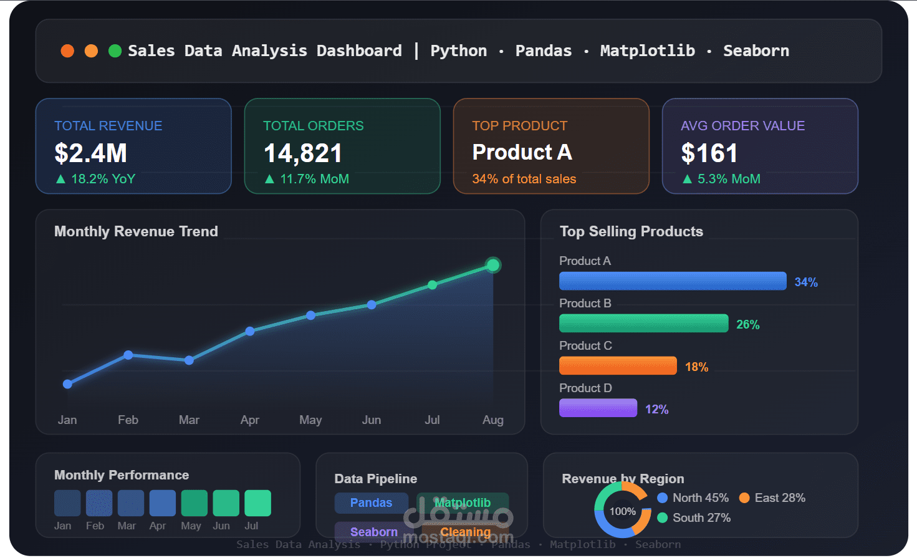Click the $2.4M revenue value
The height and width of the screenshot is (558, 917).
[x=91, y=153]
